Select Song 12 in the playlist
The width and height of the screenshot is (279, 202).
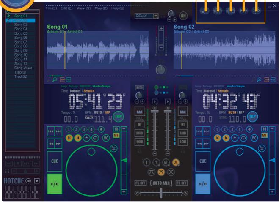[21, 63]
